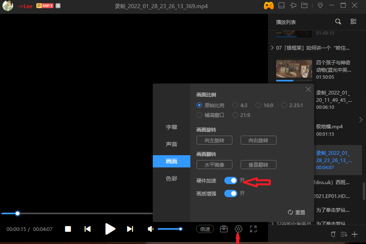Open the main menu dropdown triangle

pos(320,6)
